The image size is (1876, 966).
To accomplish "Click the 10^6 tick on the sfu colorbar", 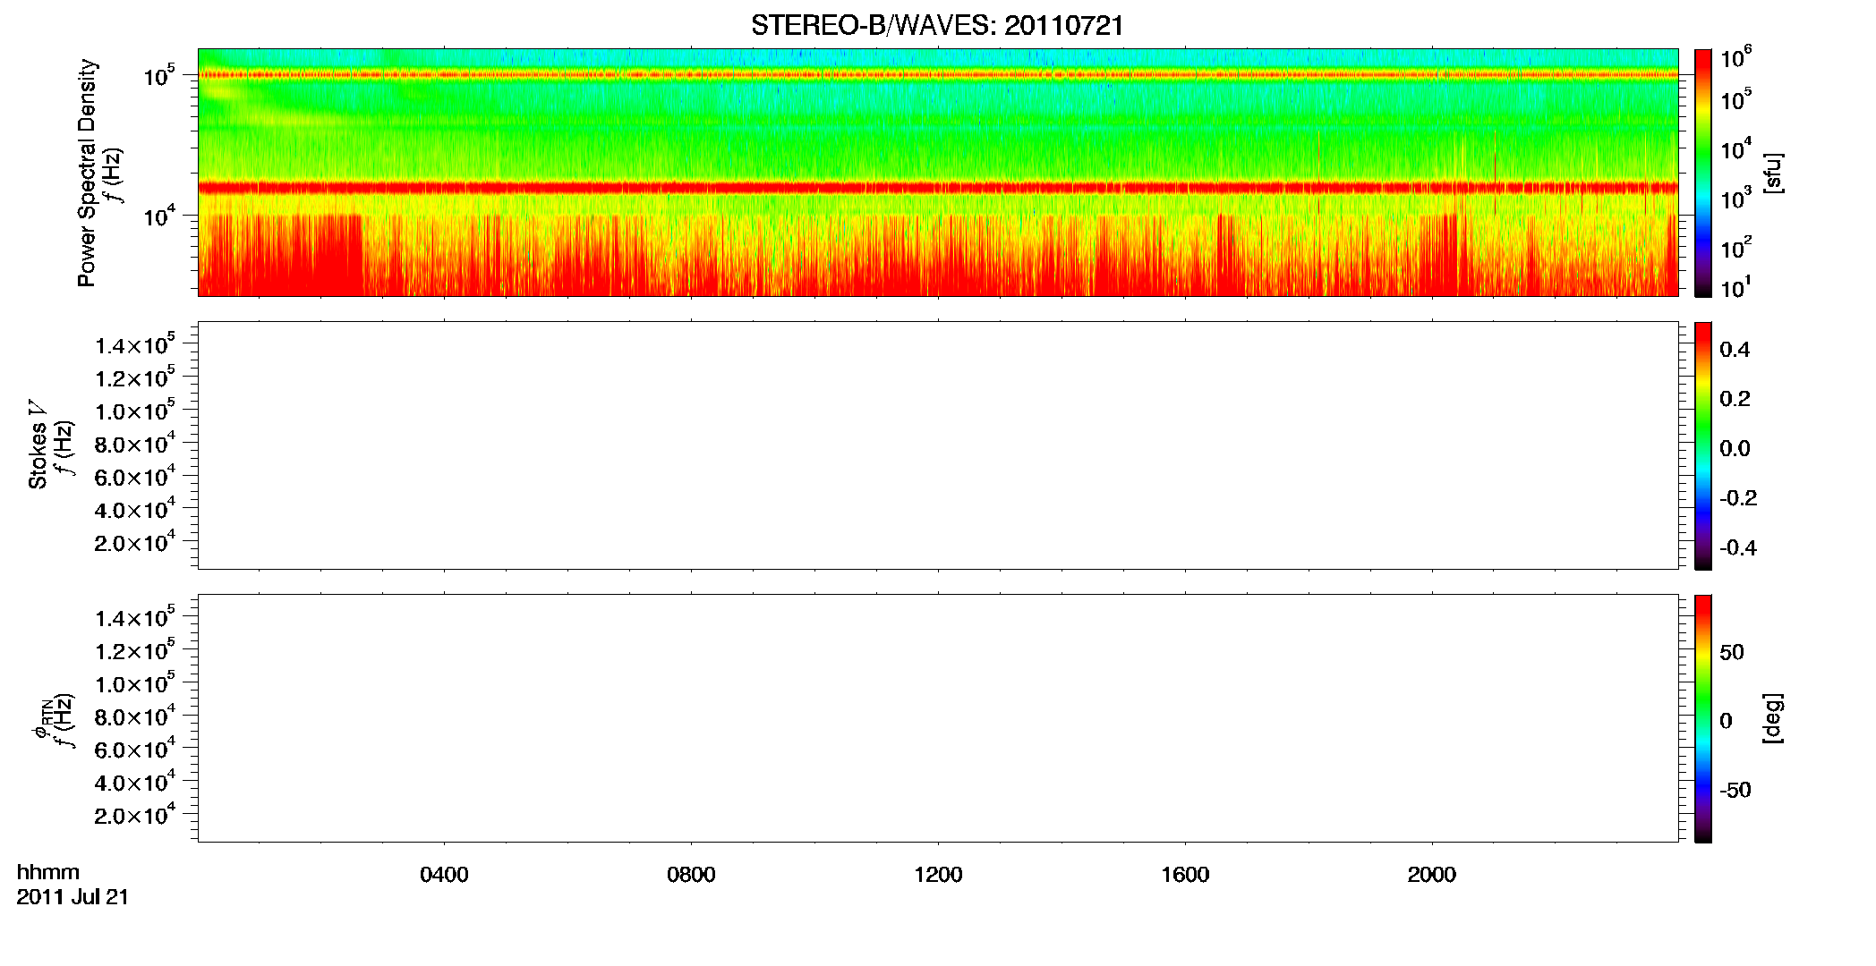I will point(1736,58).
